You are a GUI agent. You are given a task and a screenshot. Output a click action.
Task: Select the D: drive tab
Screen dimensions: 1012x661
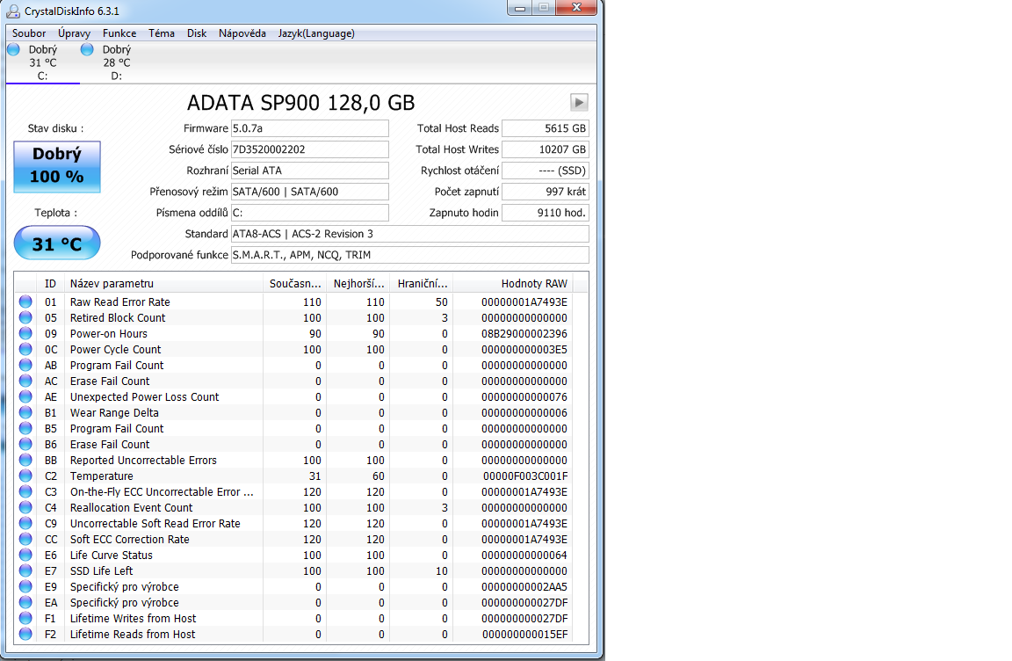(116, 62)
